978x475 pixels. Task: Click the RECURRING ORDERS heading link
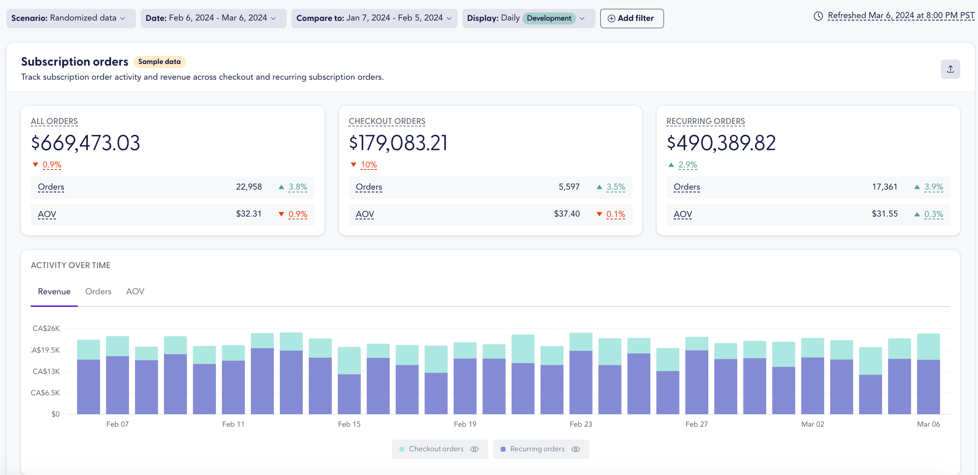point(705,121)
